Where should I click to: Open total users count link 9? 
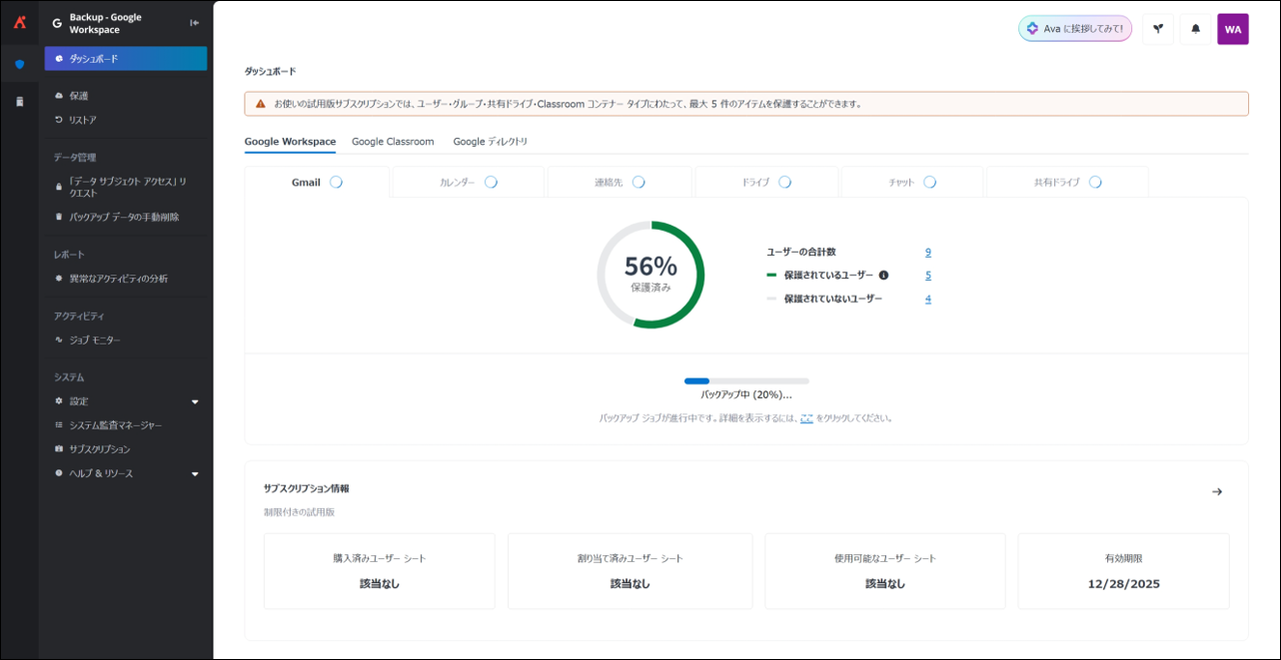[927, 253]
